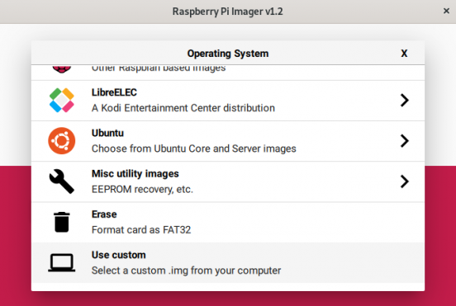Viewport: 456px width, 306px height.
Task: Expand the Ubuntu submenu chevron
Action: tap(404, 141)
